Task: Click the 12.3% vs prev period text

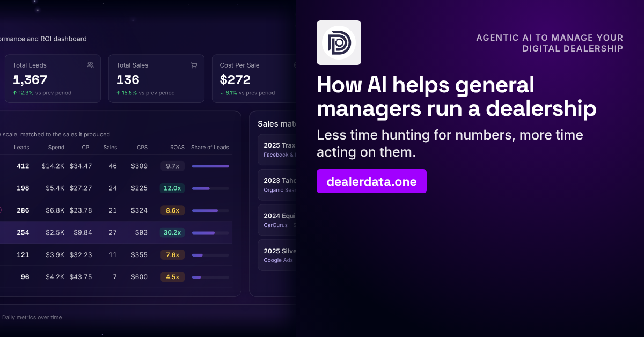Action: pos(42,93)
